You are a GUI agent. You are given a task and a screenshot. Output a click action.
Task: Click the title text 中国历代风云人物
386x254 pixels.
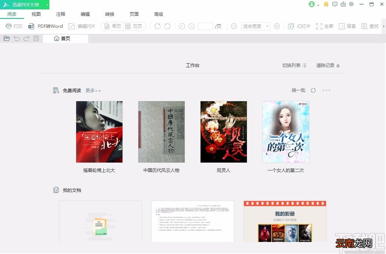coord(161,170)
